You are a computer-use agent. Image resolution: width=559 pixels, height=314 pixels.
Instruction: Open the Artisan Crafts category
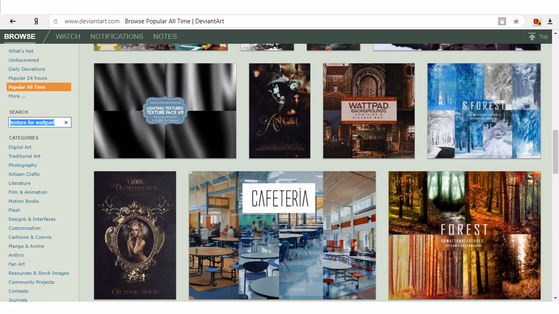point(24,174)
